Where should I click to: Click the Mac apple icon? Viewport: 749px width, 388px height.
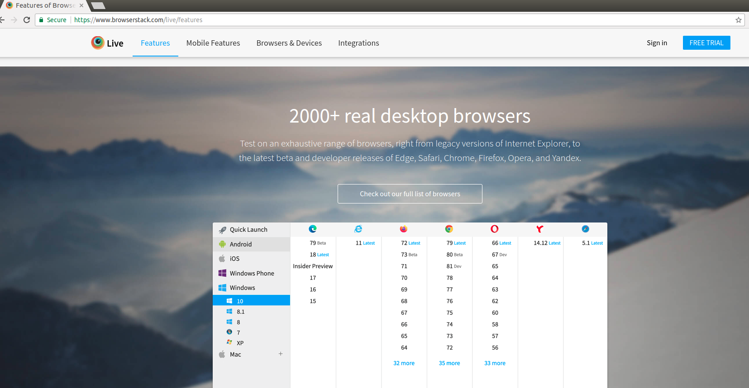(222, 355)
